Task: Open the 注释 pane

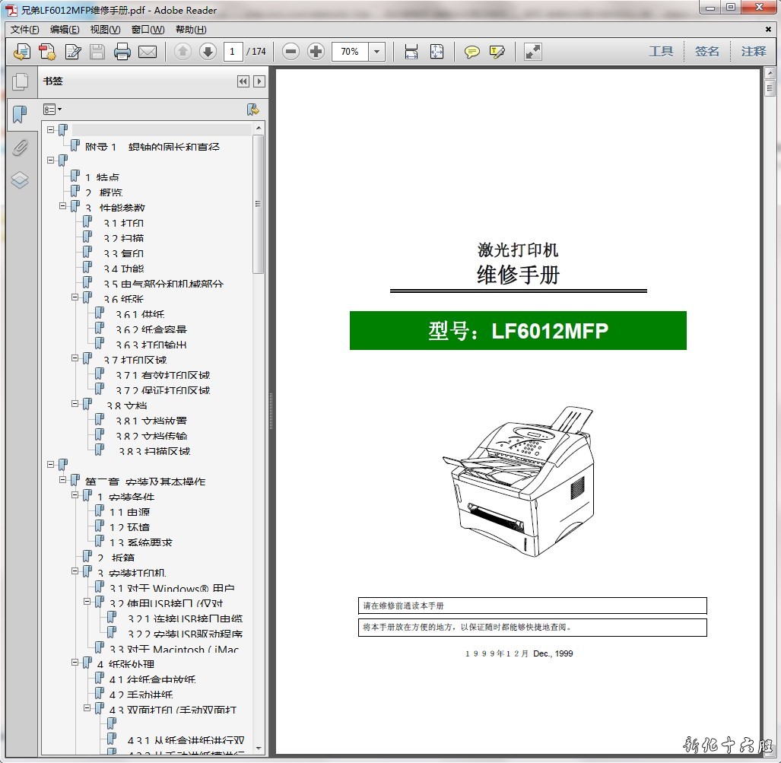Action: tap(754, 52)
